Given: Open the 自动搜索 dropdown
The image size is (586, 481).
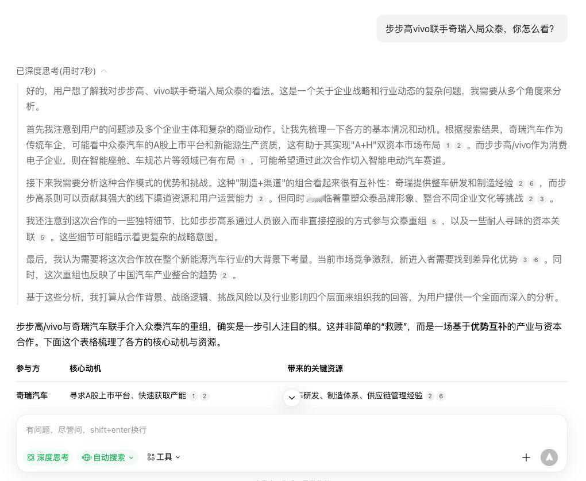Looking at the screenshot, I should 107,457.
